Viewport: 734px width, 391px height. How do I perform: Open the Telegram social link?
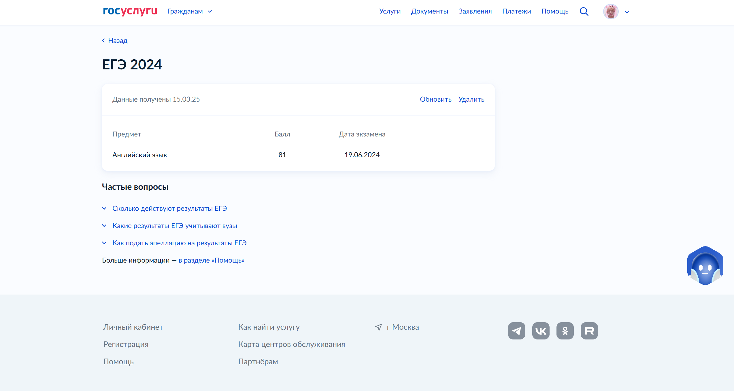[516, 331]
